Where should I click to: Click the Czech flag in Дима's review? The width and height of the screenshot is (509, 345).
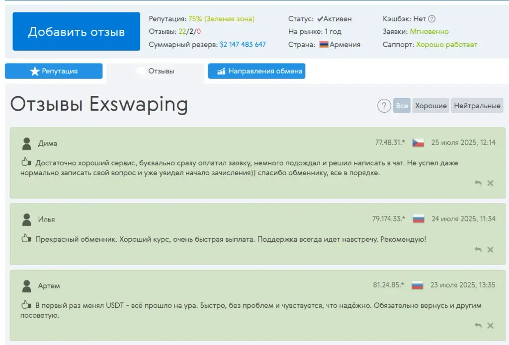[418, 142]
